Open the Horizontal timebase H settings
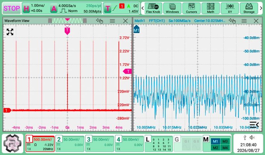This screenshot has height=155, width=265. pos(26,8)
